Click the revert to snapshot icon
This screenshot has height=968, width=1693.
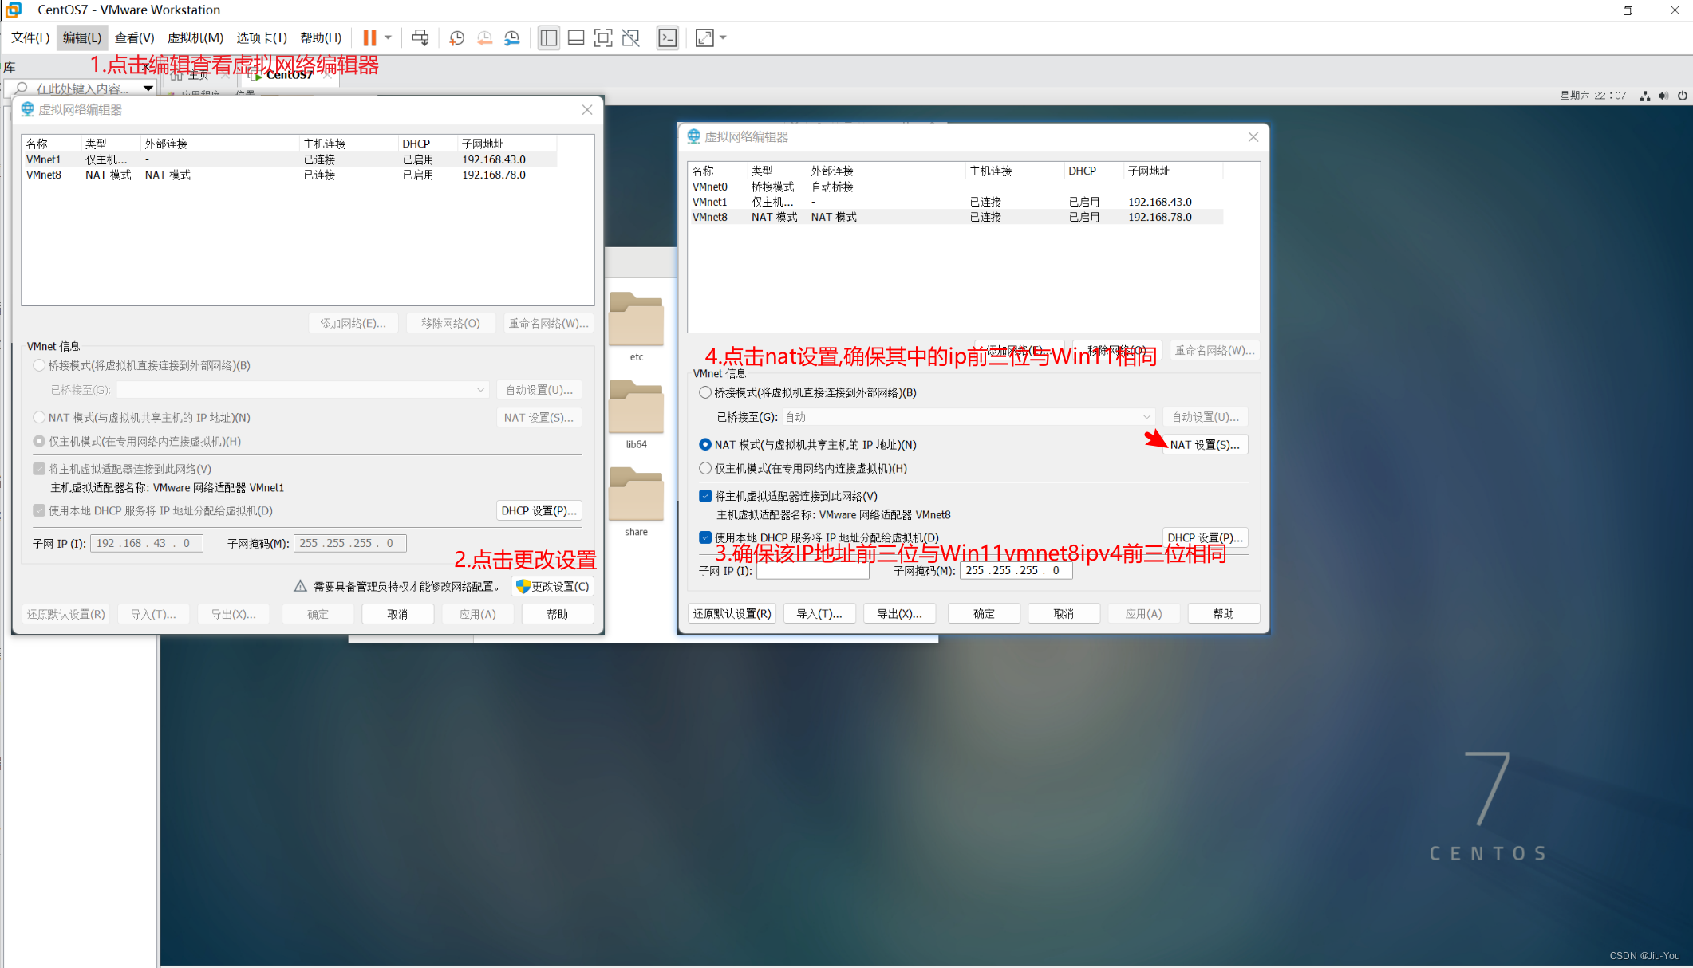click(484, 37)
